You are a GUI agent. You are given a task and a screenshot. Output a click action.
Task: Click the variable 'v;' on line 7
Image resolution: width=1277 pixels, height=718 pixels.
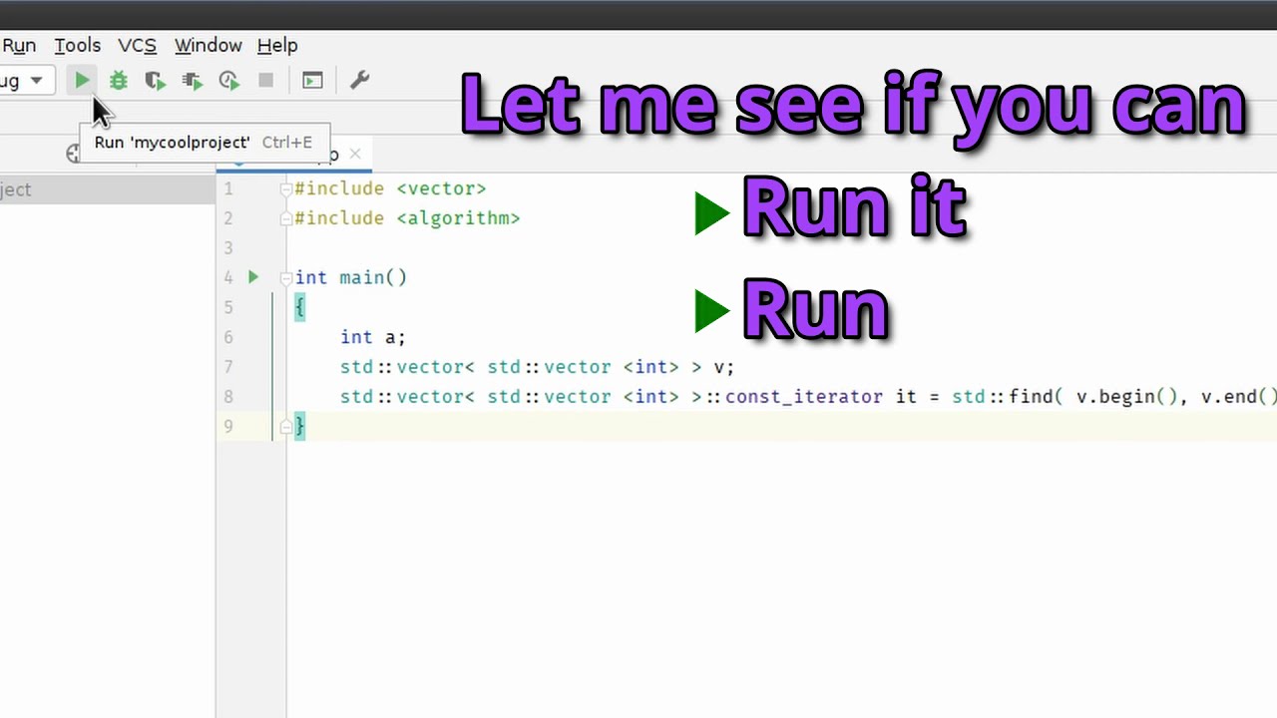tap(723, 367)
